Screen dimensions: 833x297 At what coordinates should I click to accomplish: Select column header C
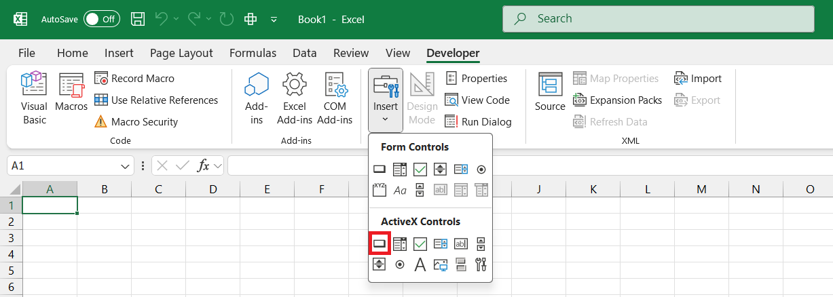(x=158, y=189)
